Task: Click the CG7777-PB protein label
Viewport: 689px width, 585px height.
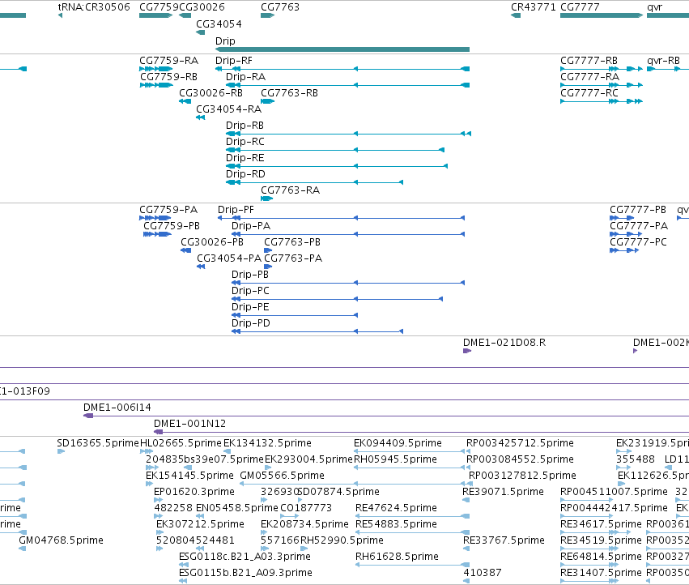Action: (638, 210)
